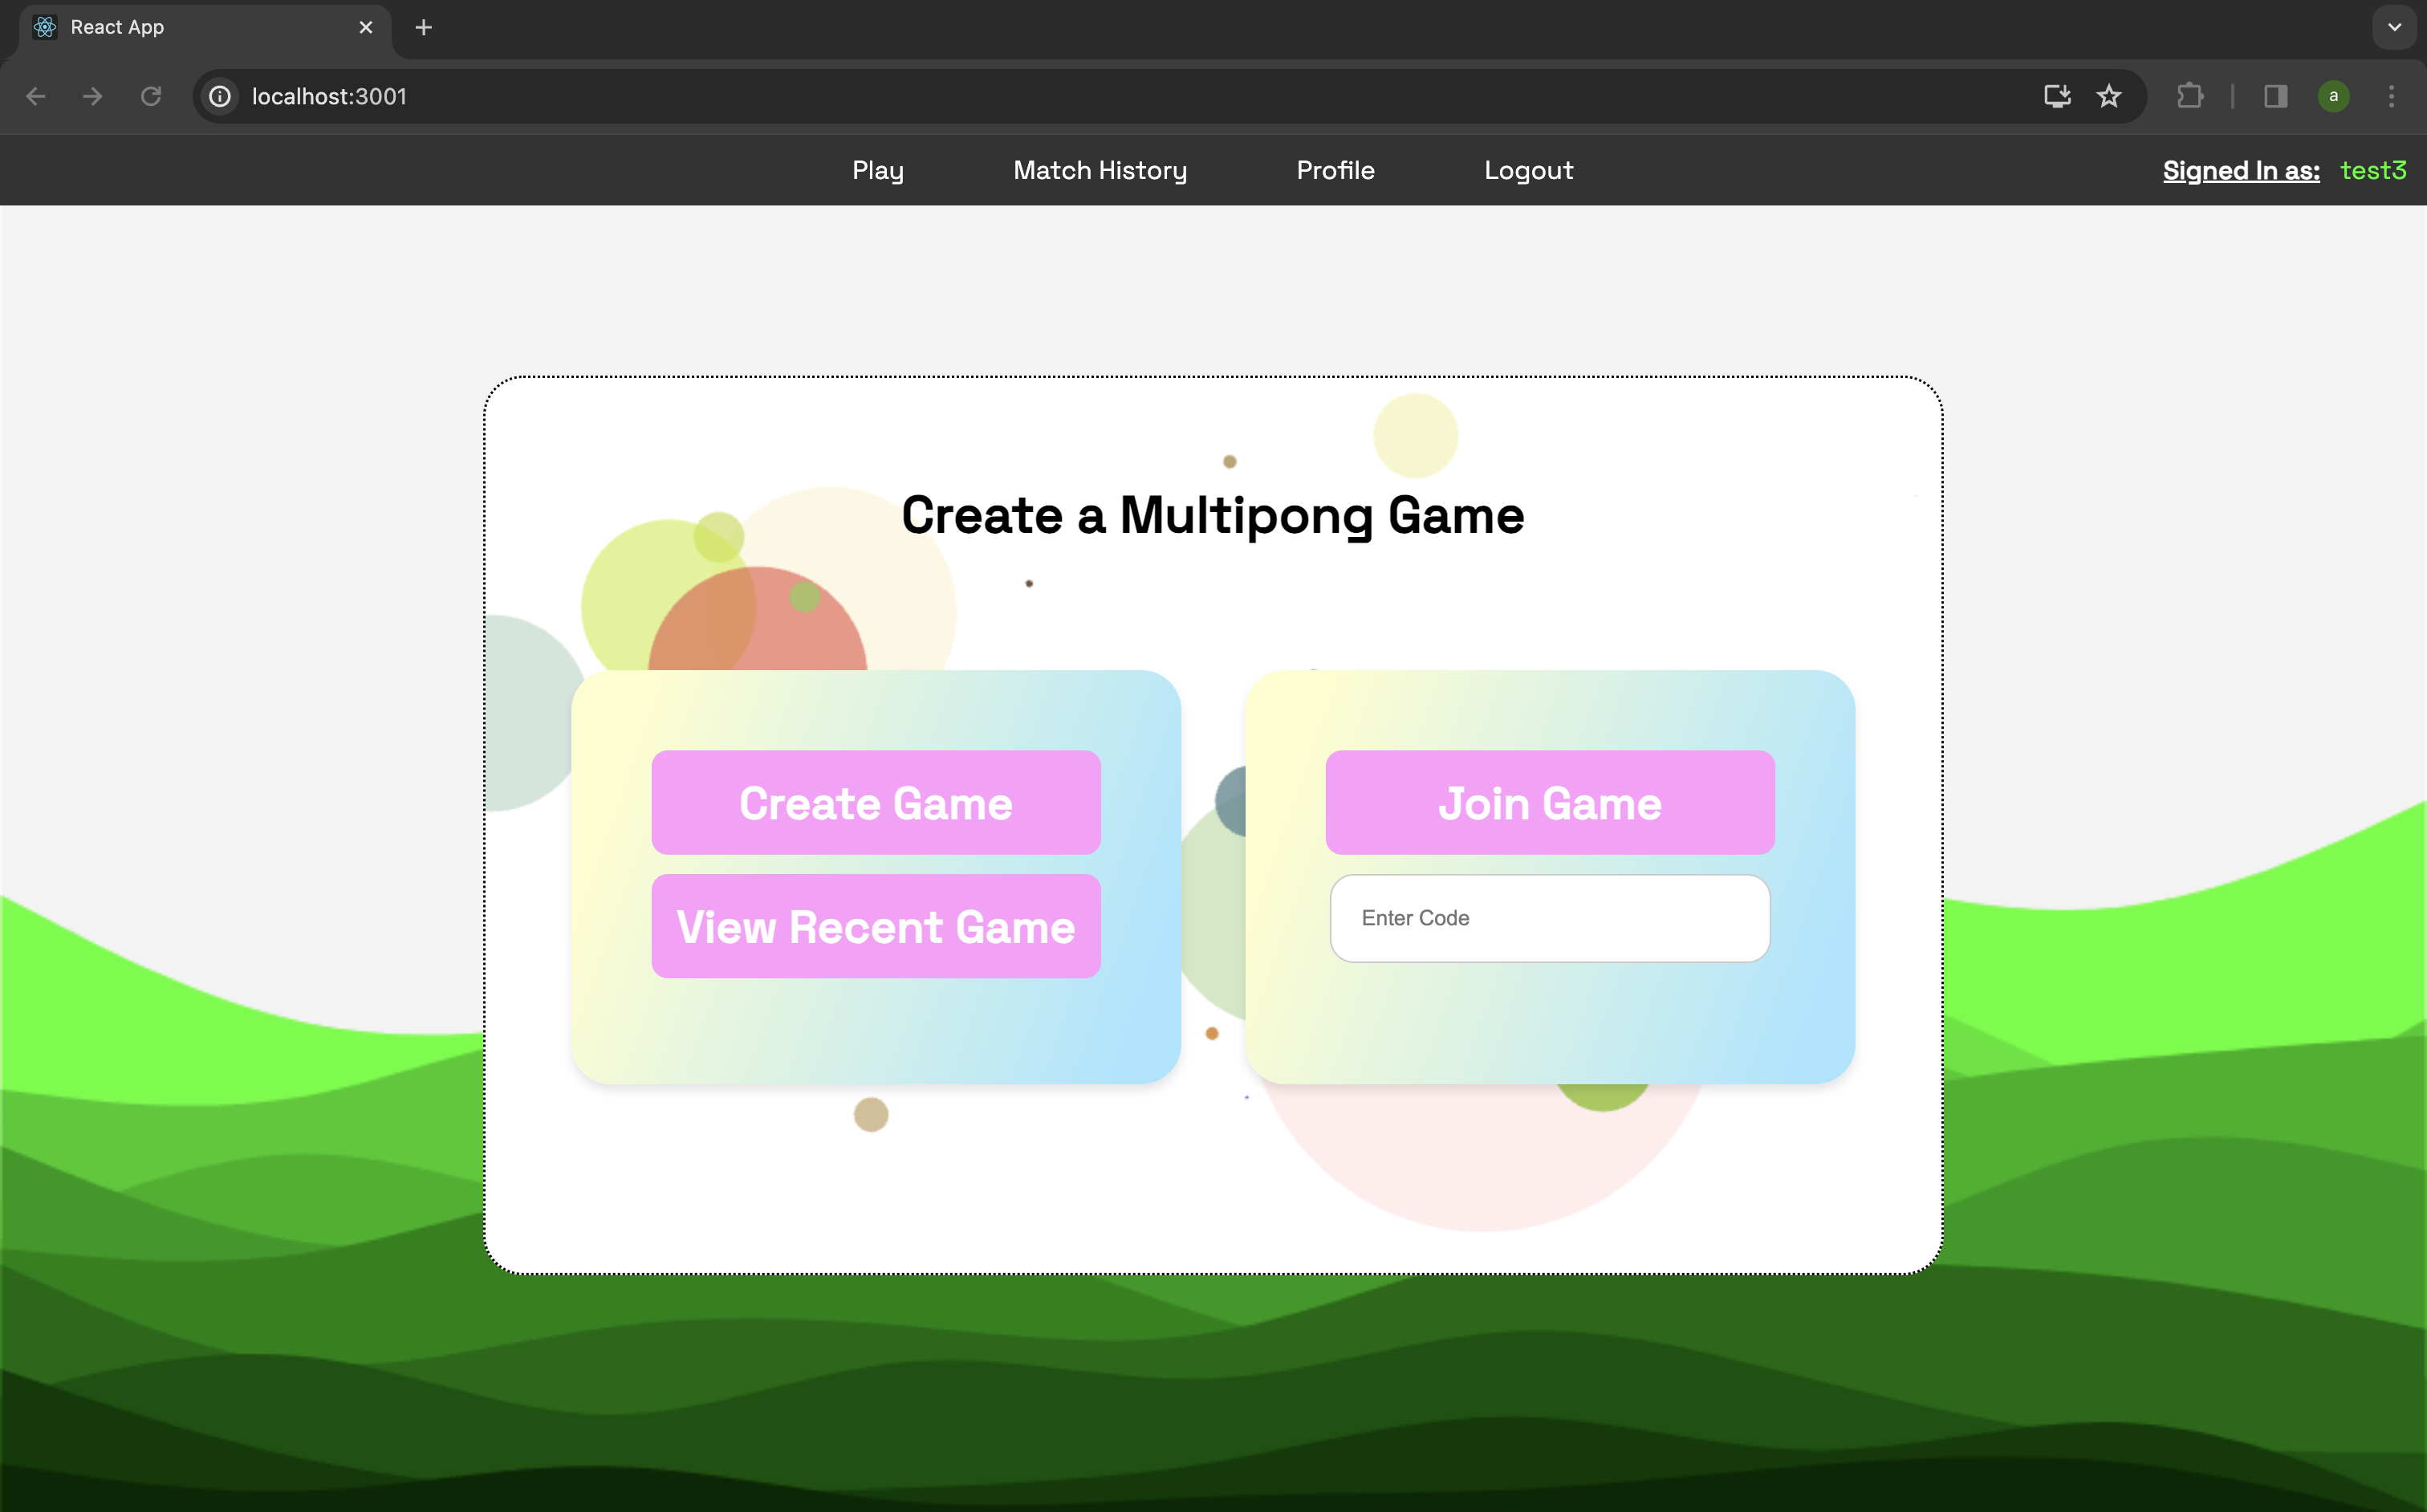The height and width of the screenshot is (1512, 2427).
Task: Reload the page with the refresh icon
Action: [151, 96]
